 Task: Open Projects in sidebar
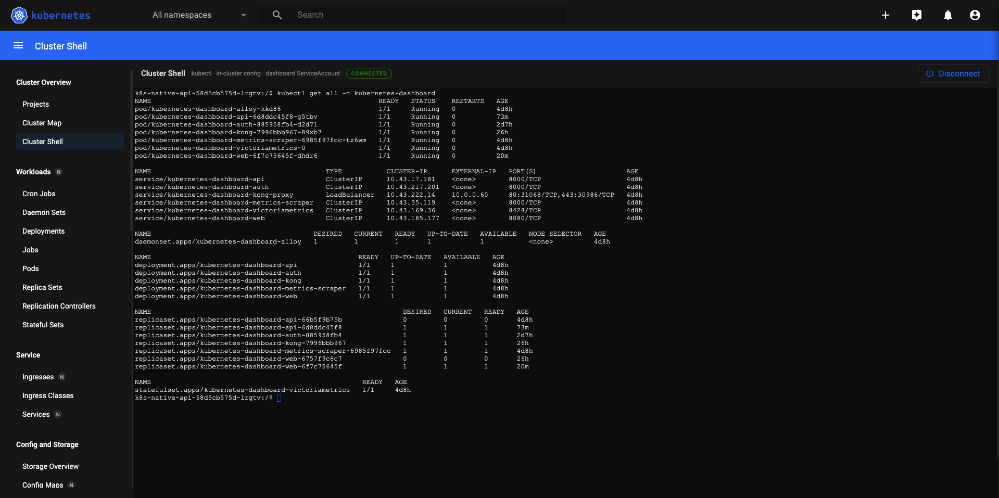pos(35,104)
